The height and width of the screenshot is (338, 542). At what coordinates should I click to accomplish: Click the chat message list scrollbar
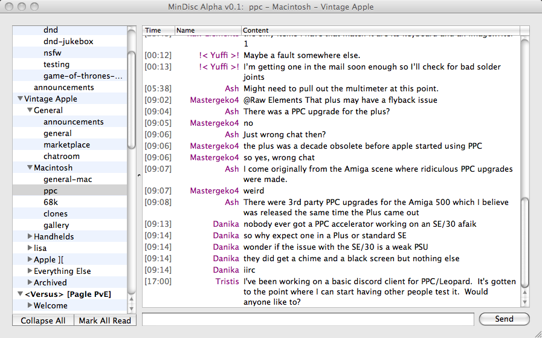524,242
